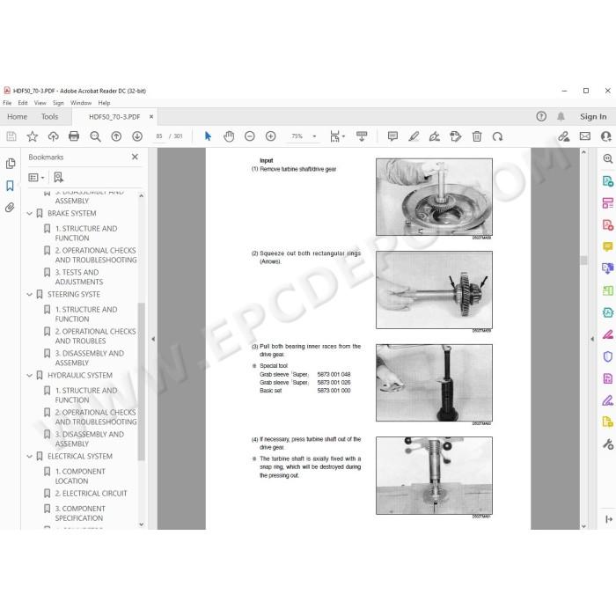The width and height of the screenshot is (616, 616).
Task: Expand the right tools pane labels arrow
Action: pyautogui.click(x=609, y=519)
